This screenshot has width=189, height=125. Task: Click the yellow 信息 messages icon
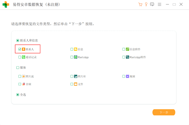pyautogui.click(x=76, y=49)
